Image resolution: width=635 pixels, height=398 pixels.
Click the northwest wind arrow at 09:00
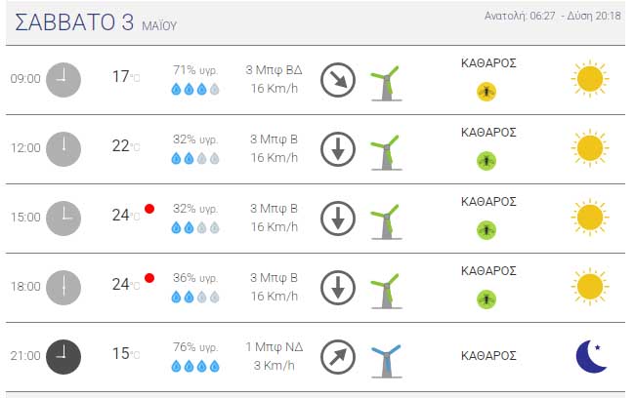click(338, 80)
